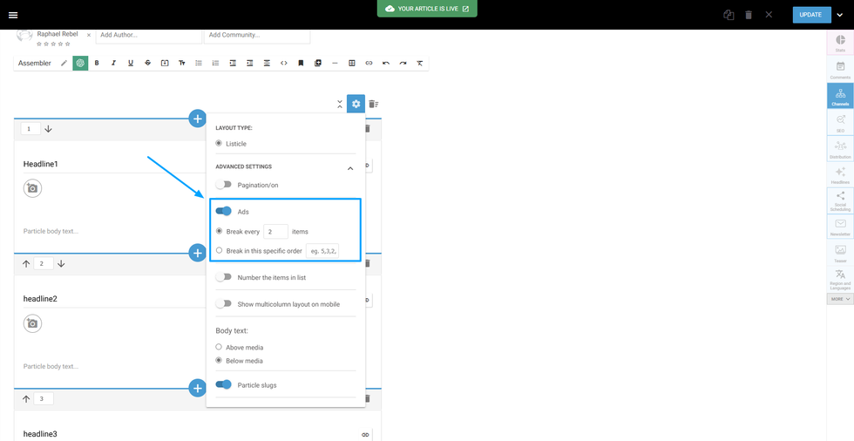The width and height of the screenshot is (854, 441).
Task: Click the insert link toolbar icon
Action: pos(369,64)
